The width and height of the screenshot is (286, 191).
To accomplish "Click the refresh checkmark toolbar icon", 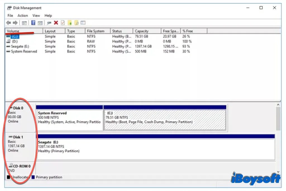I will point(63,23).
